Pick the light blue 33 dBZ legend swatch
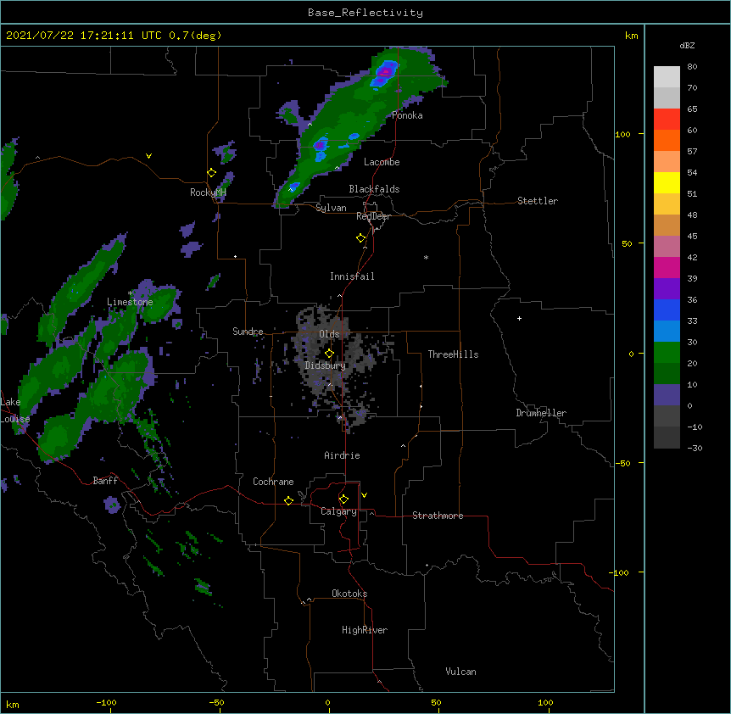 point(667,331)
